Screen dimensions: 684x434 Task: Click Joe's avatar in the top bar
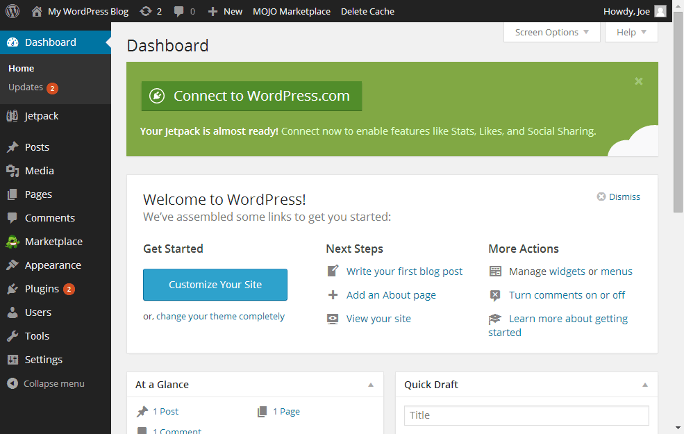660,11
